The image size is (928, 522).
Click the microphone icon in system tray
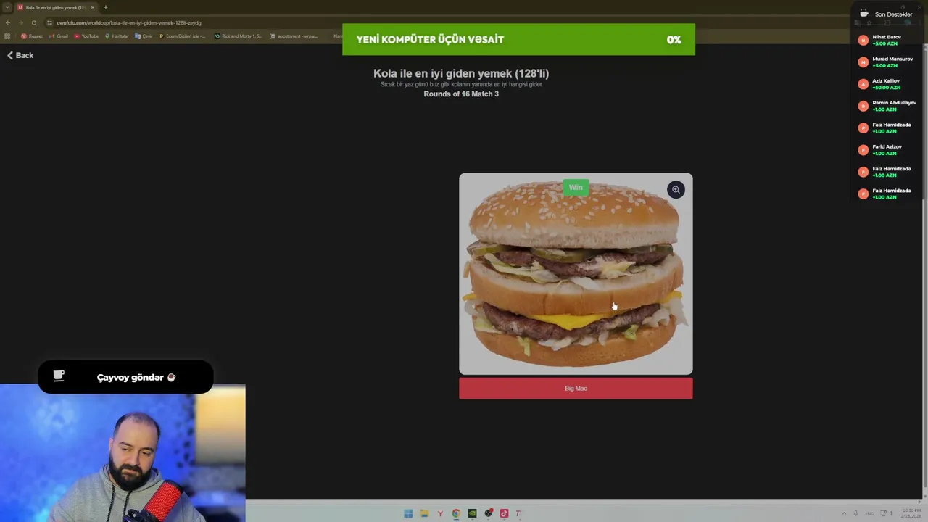pos(855,513)
